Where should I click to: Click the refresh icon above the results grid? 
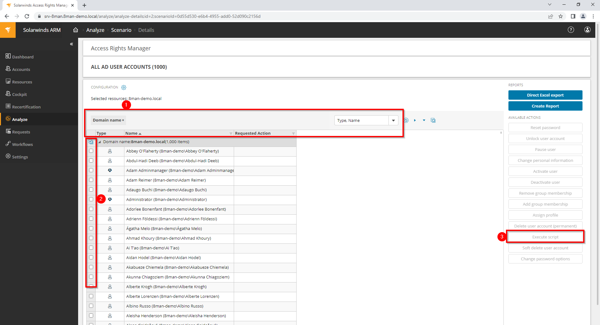406,120
